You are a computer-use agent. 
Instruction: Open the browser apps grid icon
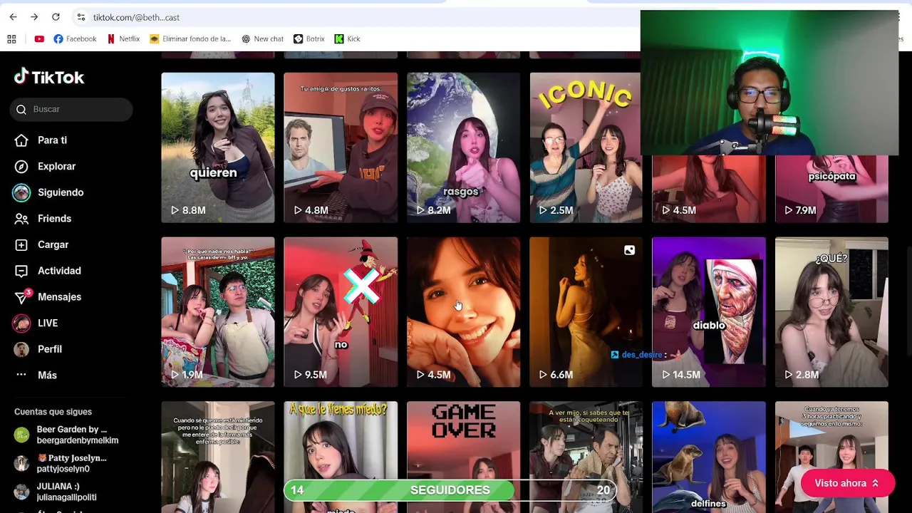tap(11, 39)
